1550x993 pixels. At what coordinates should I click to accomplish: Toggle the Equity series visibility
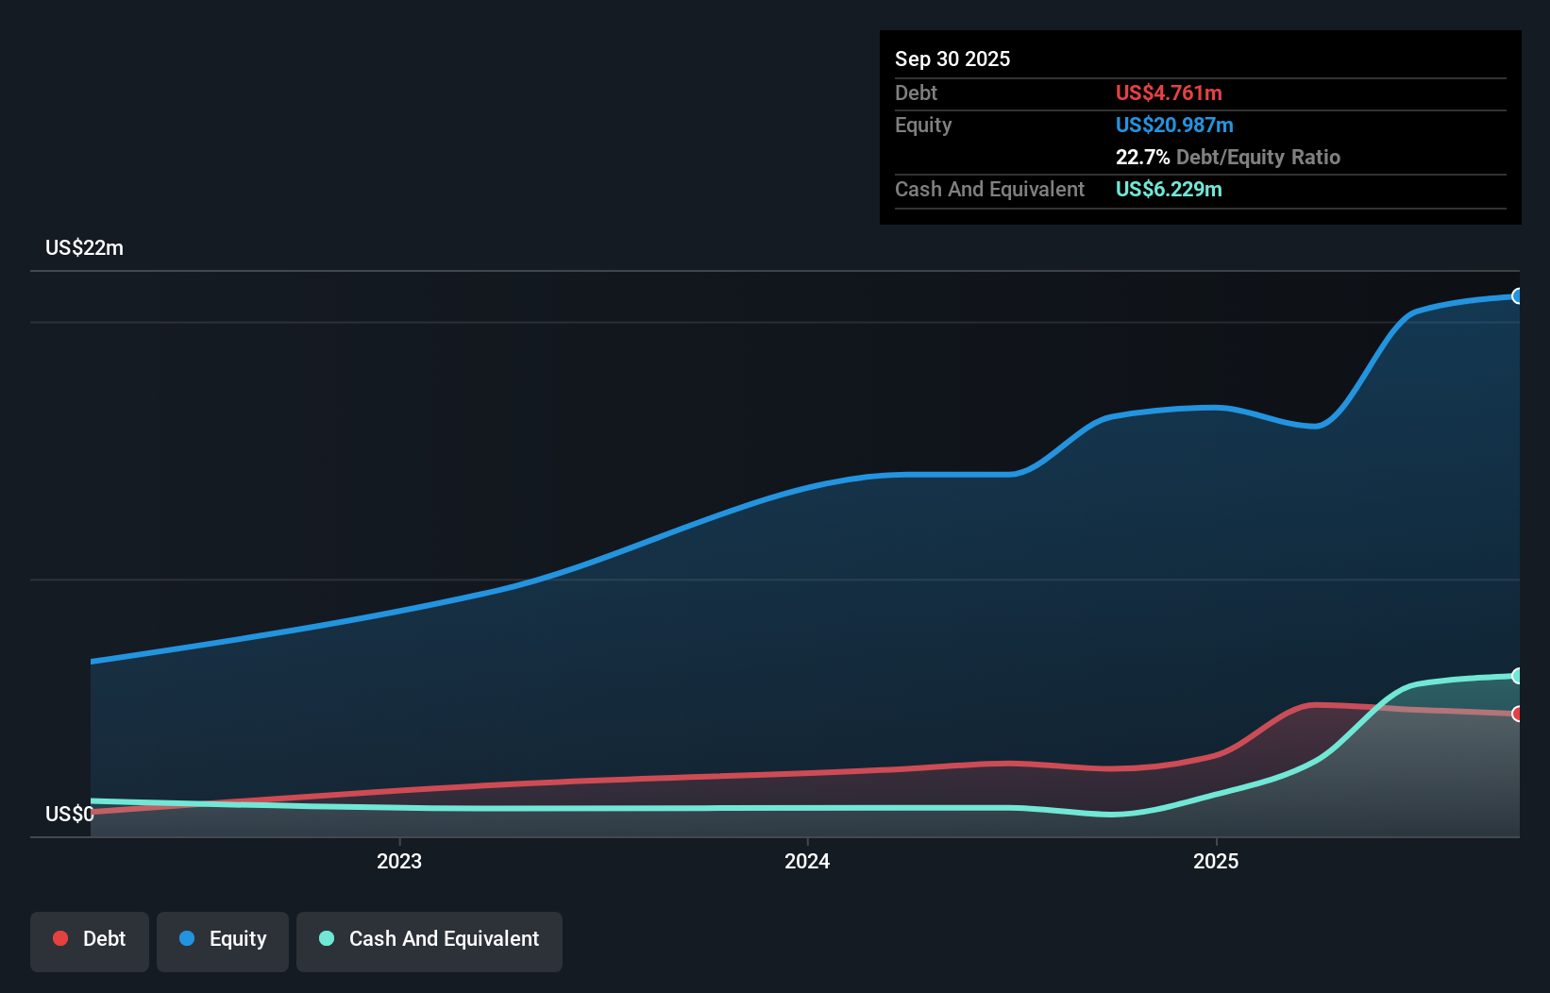222,940
